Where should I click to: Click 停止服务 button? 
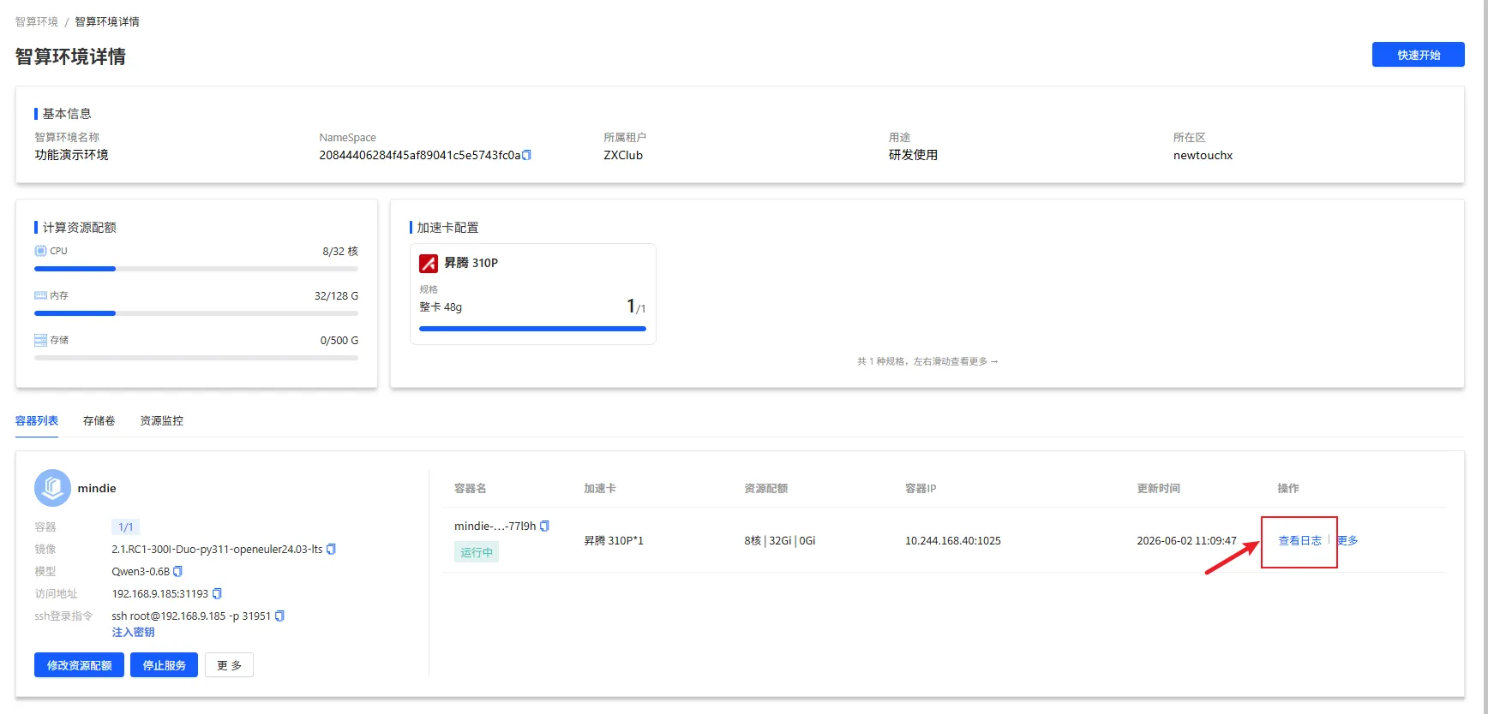click(x=164, y=665)
